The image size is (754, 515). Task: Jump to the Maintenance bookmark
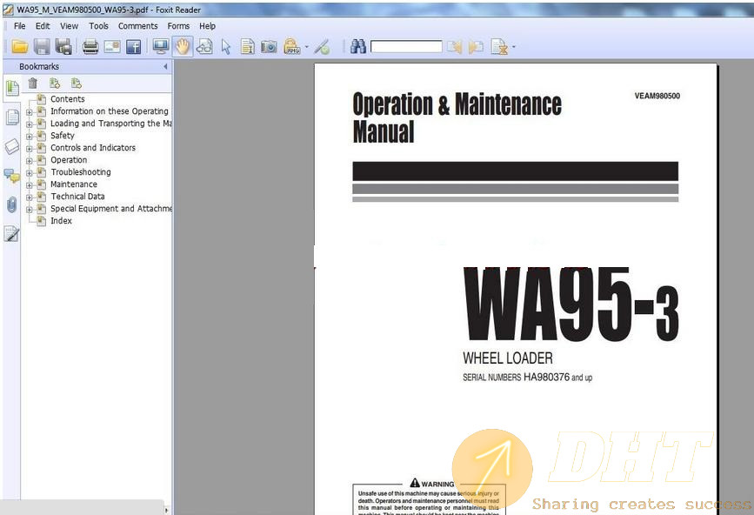point(74,184)
